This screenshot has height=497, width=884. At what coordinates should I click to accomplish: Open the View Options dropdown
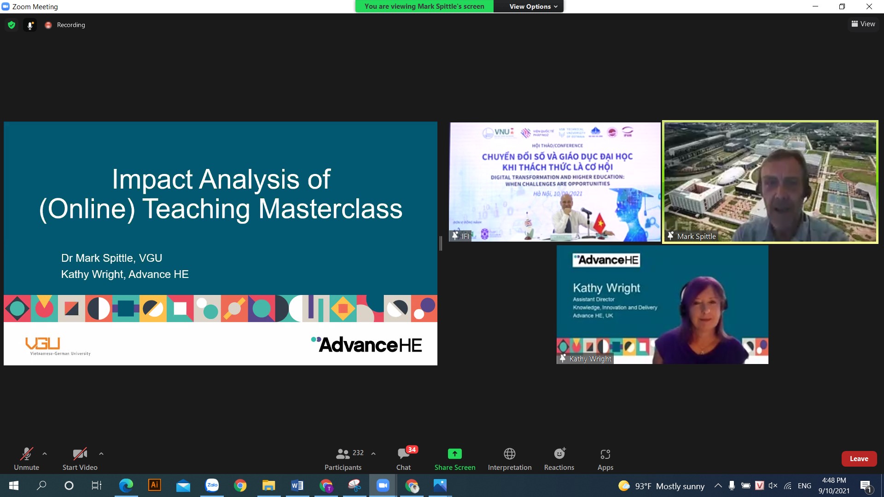(533, 6)
